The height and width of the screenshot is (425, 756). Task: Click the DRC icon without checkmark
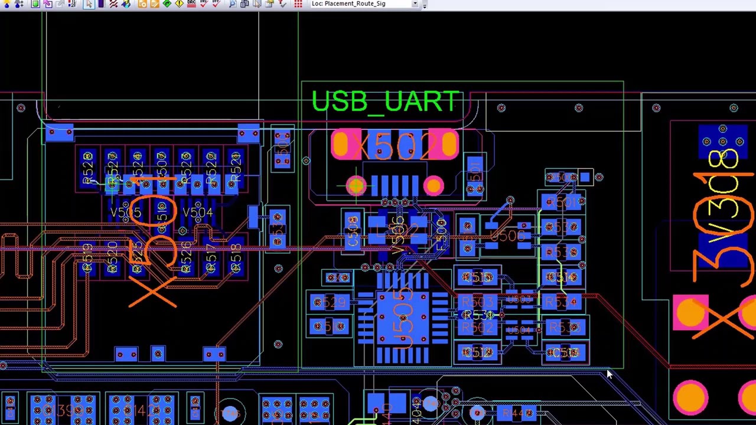point(191,4)
